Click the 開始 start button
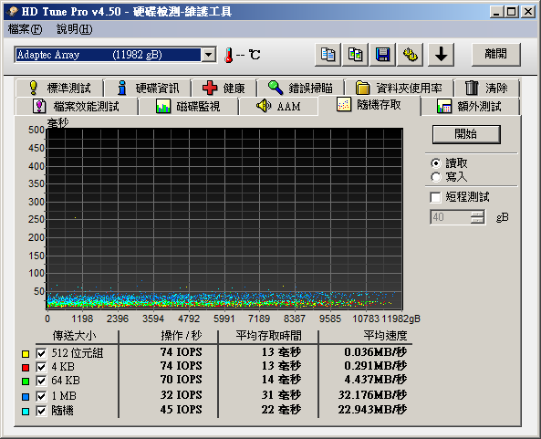This screenshot has width=541, height=439. tap(466, 134)
